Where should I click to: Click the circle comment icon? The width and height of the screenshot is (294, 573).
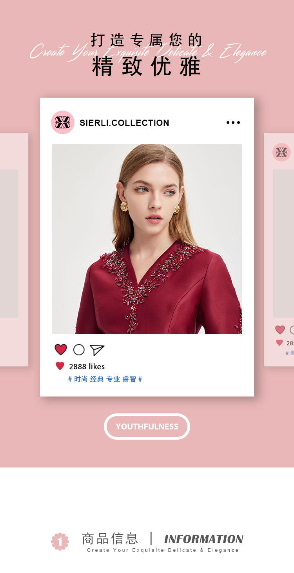pyautogui.click(x=79, y=349)
